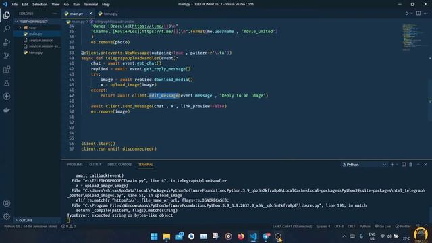Click Prettier status bar item
The image size is (432, 243).
click(403, 227)
